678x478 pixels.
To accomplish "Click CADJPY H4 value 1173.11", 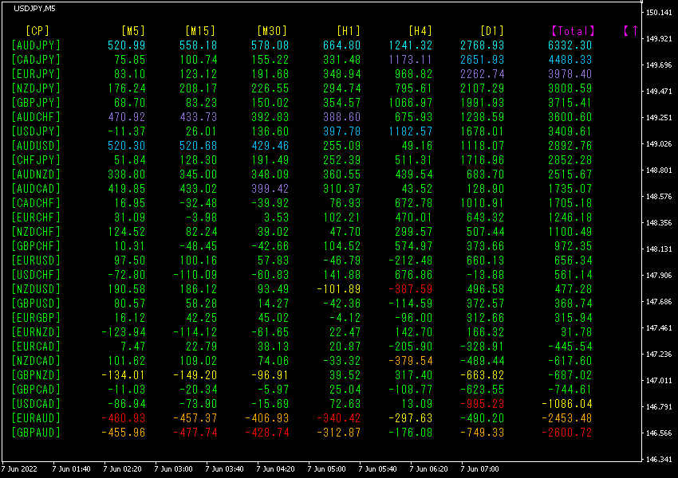I will tap(410, 60).
